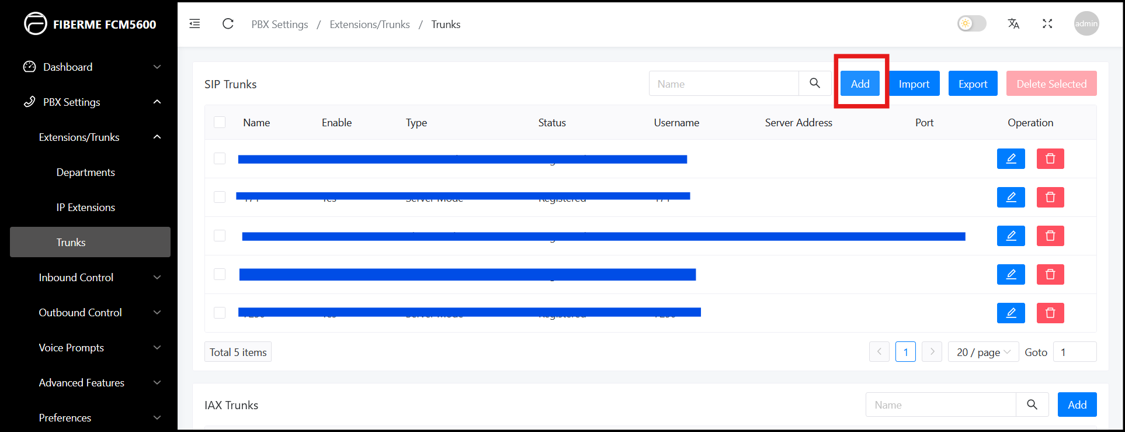This screenshot has width=1125, height=432.
Task: Delete the second SIP trunk row
Action: (x=1050, y=197)
